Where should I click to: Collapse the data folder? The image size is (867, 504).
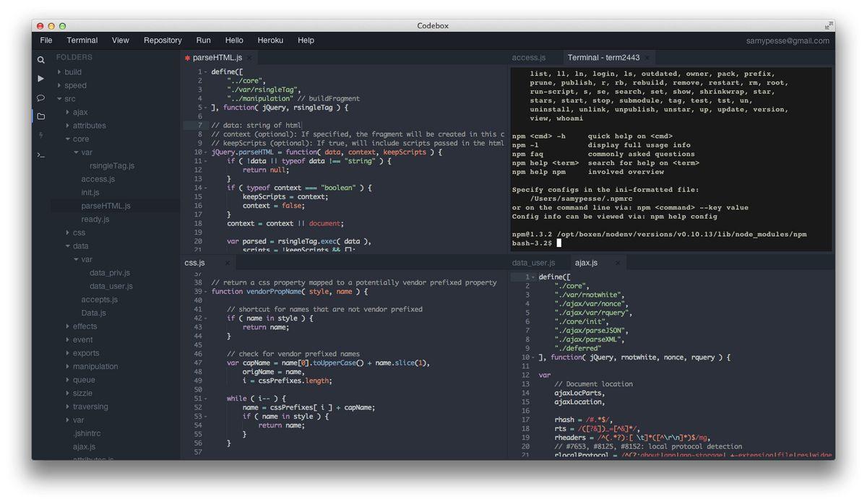68,246
